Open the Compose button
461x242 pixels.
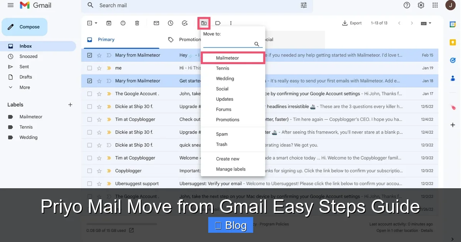coord(24,27)
